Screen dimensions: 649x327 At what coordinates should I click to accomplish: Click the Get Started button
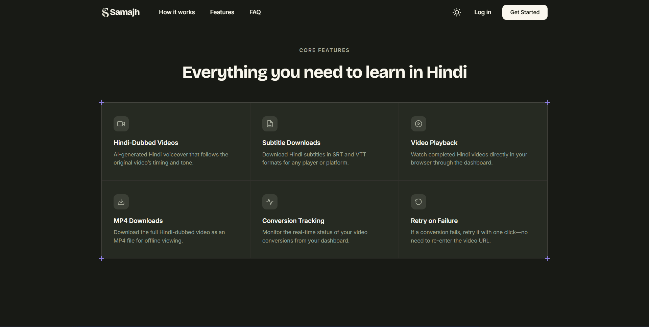[x=525, y=12]
